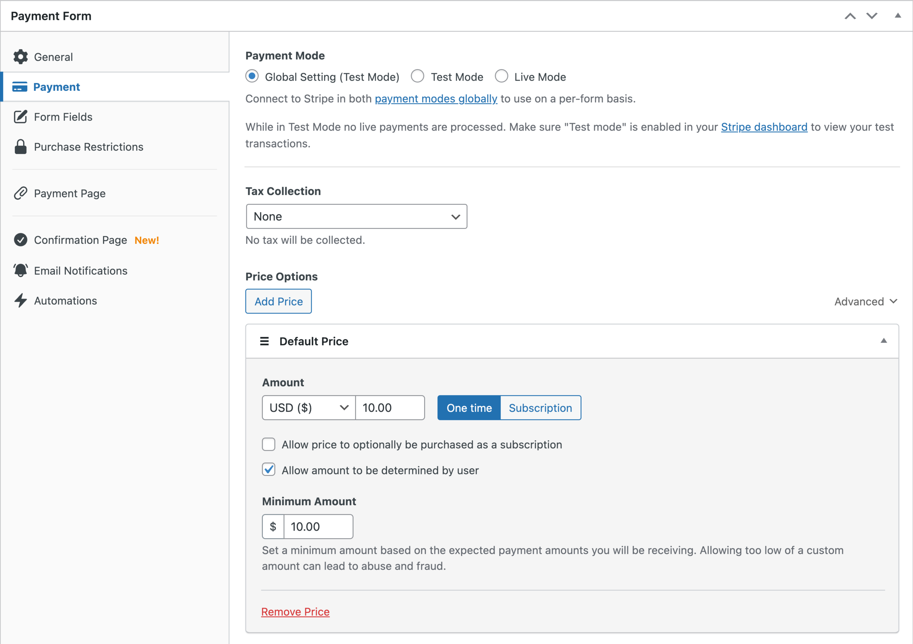
Task: Click the Default Price drag handle icon
Action: pos(264,341)
